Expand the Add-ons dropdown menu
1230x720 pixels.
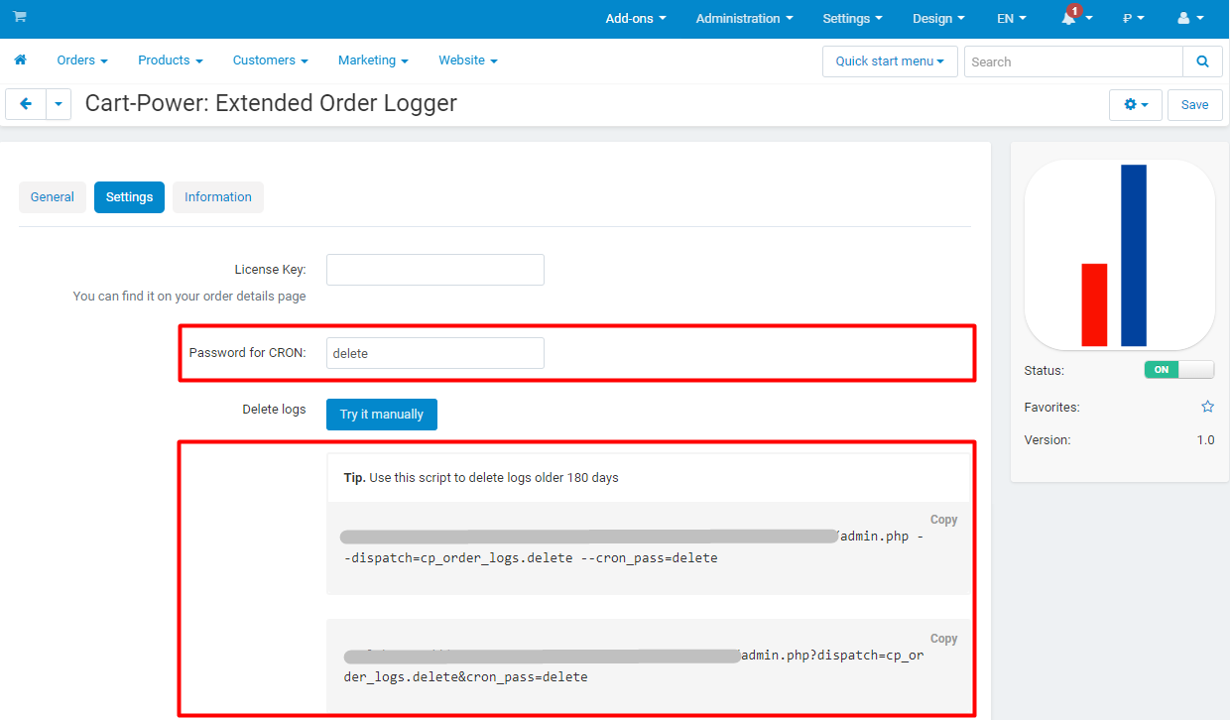pos(636,18)
